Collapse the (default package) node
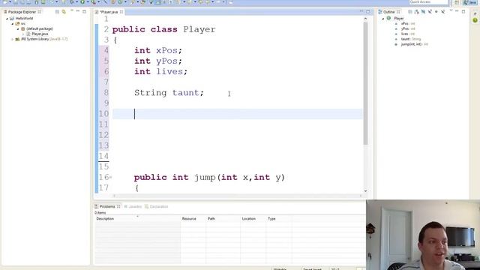 pos(18,28)
